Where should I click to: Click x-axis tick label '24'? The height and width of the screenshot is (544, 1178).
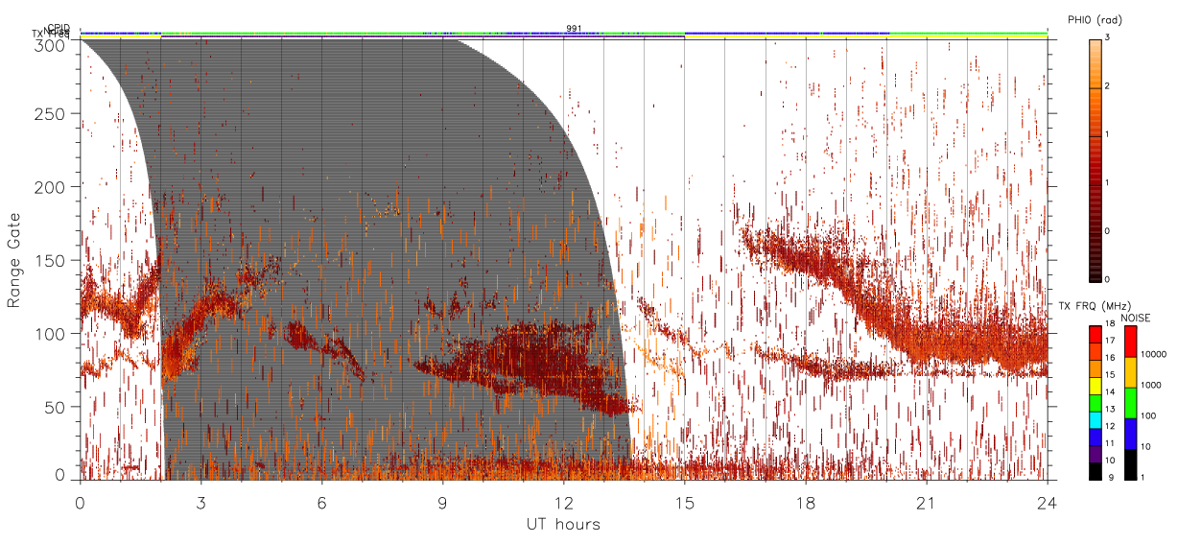point(1047,503)
